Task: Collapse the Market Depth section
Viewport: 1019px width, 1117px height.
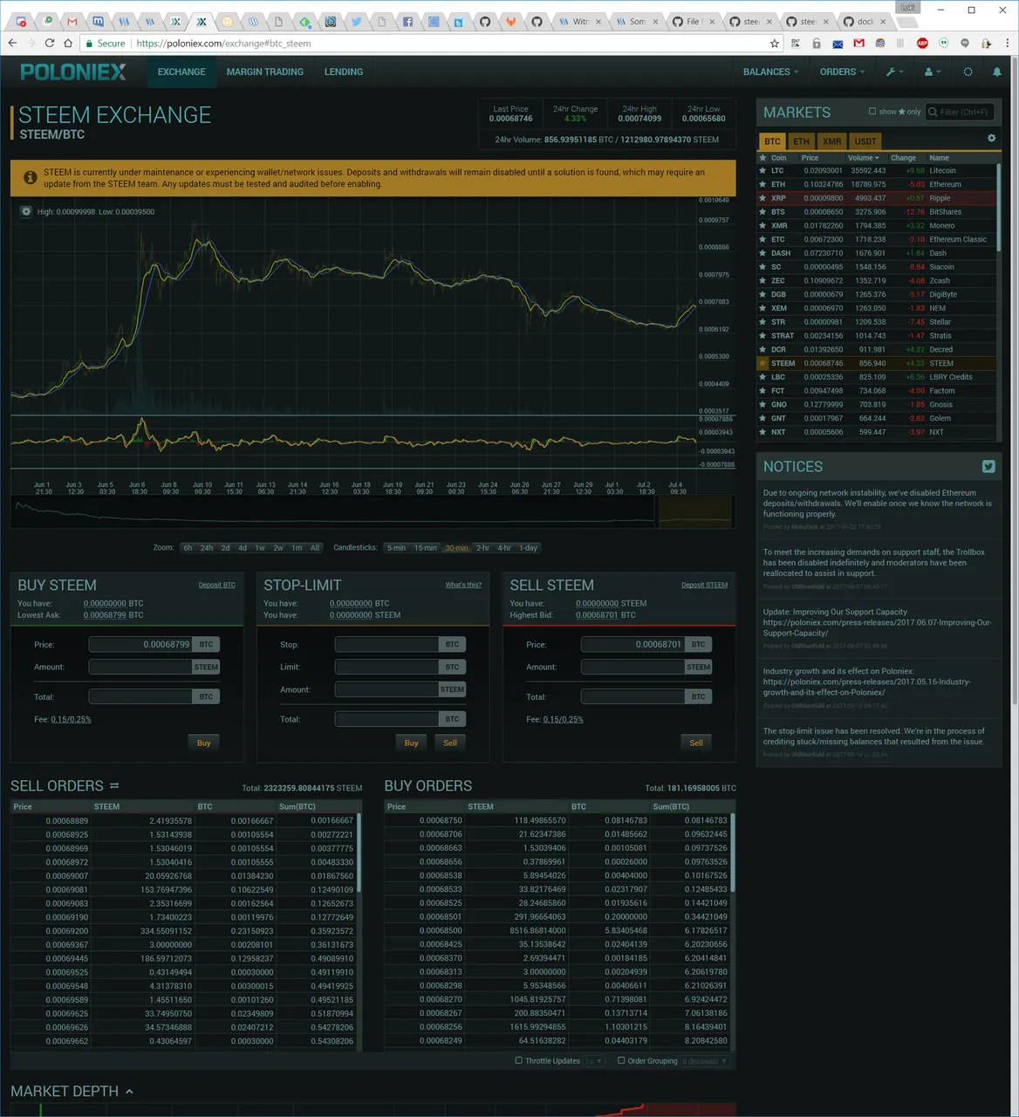Action: coord(129,1092)
